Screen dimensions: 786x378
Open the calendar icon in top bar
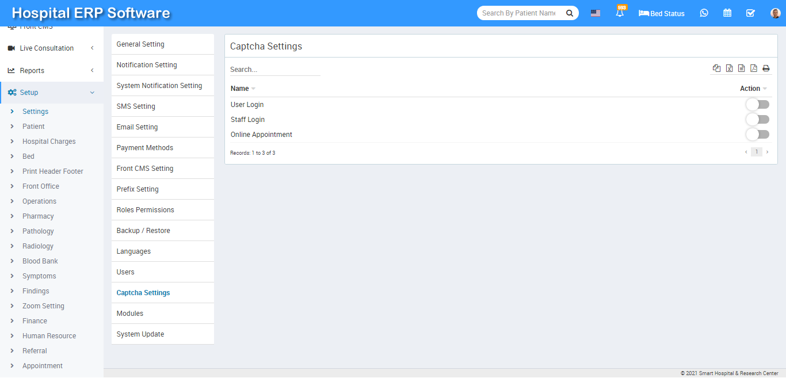pyautogui.click(x=727, y=13)
